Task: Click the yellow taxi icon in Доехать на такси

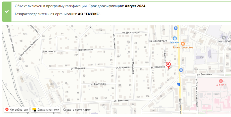Action: click(34, 110)
